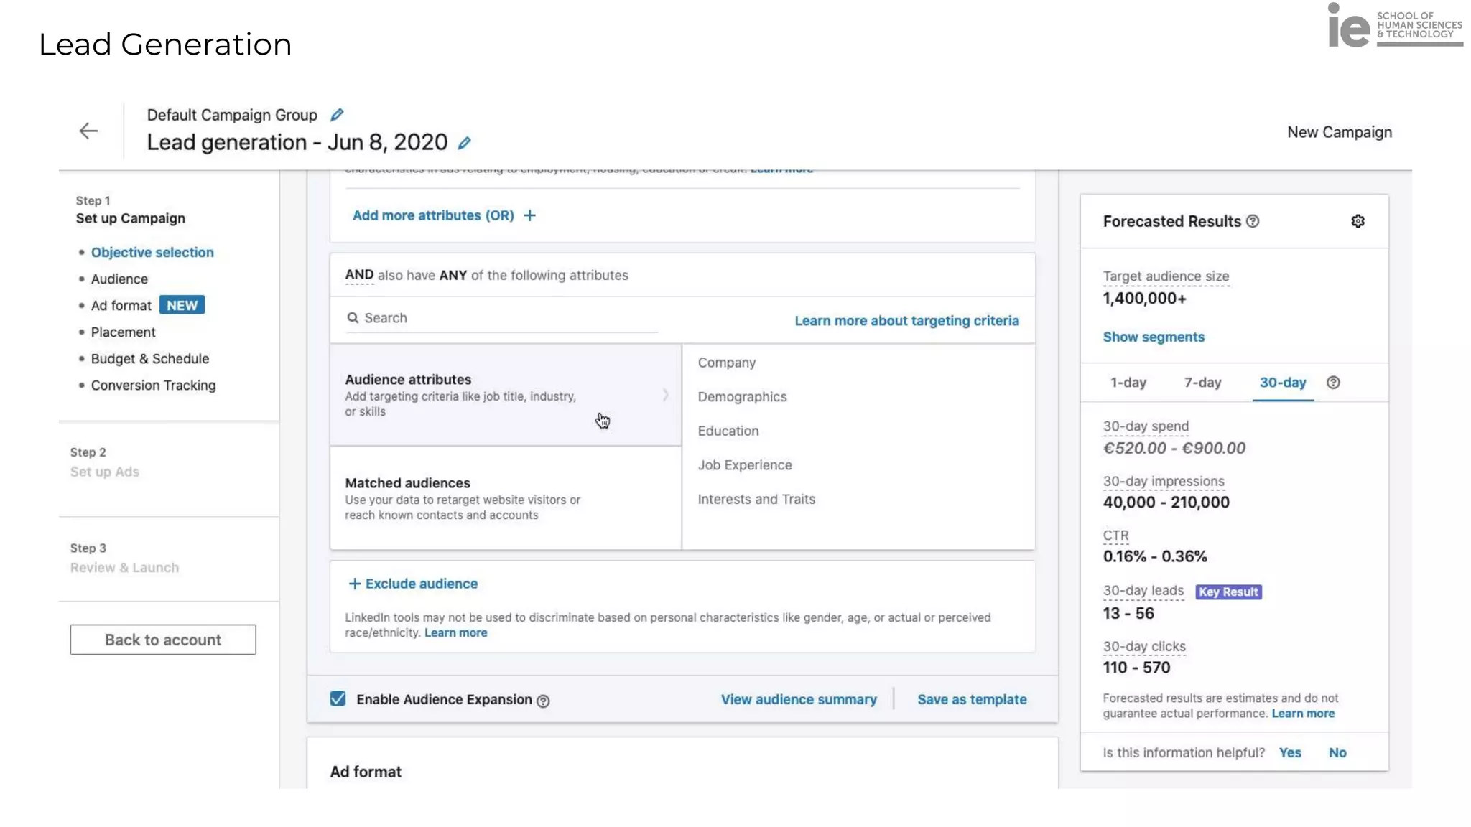The image size is (1471, 827).
Task: Click Audience Expansion help icon
Action: pos(543,701)
